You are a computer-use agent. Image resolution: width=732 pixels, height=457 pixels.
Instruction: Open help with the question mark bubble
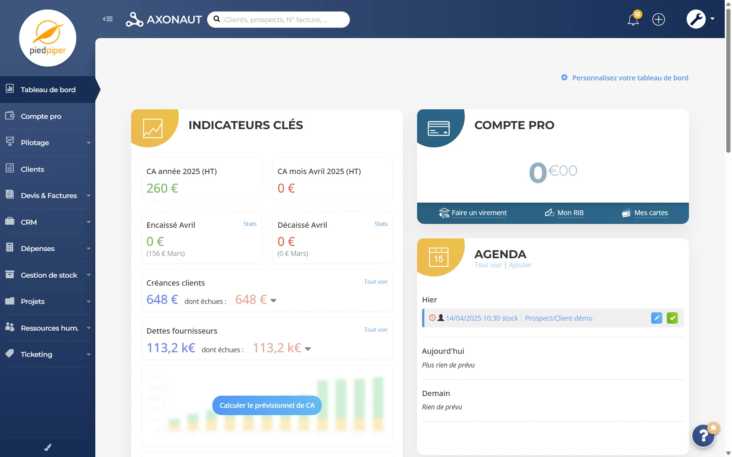[x=703, y=435]
